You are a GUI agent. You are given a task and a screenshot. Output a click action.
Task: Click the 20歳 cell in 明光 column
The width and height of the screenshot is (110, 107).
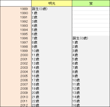[x=52, y=93]
